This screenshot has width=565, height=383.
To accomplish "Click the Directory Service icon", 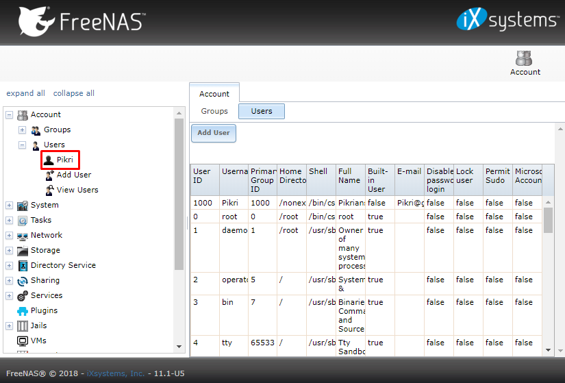I will 23,266.
